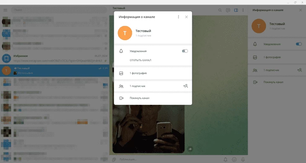Open three-dot menu in channel info dialog
306x163 pixels.
(x=179, y=17)
